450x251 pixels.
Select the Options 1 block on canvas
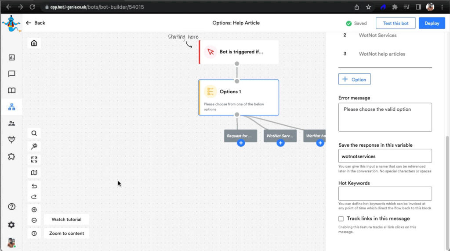pyautogui.click(x=239, y=97)
